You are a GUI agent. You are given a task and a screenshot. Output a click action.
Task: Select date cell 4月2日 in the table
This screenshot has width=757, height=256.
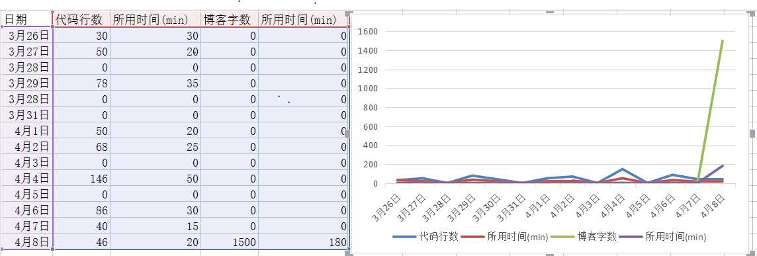26,147
